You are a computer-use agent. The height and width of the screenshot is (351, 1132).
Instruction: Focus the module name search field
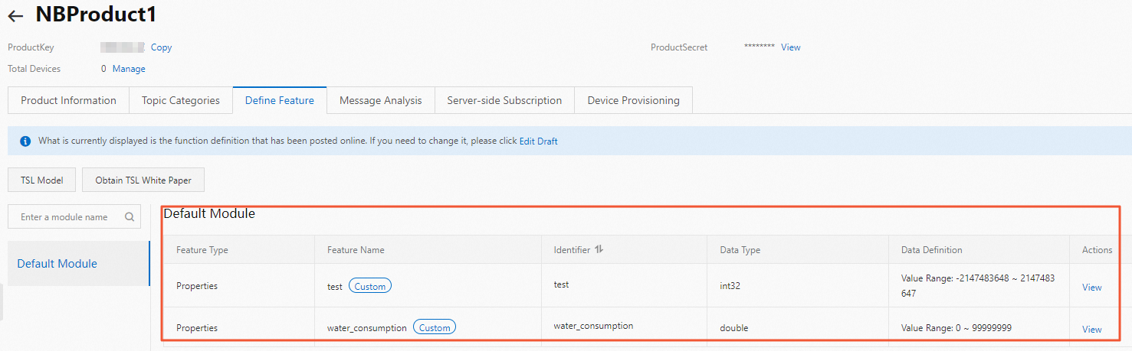coord(65,217)
